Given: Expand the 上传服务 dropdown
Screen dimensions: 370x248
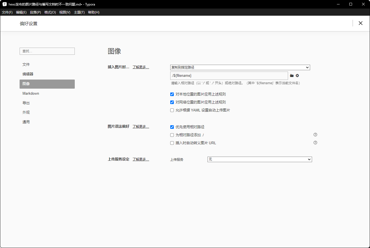Looking at the screenshot, I should click(259, 159).
